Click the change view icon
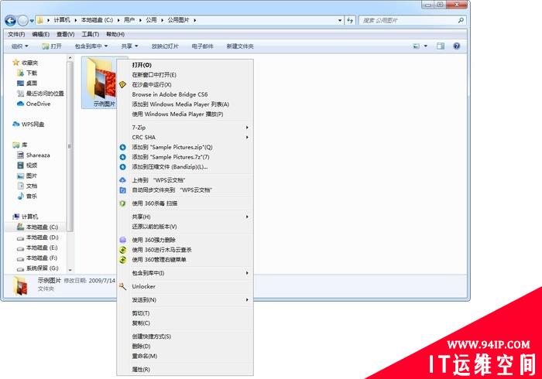Screen dimensions: 542x379 417,46
